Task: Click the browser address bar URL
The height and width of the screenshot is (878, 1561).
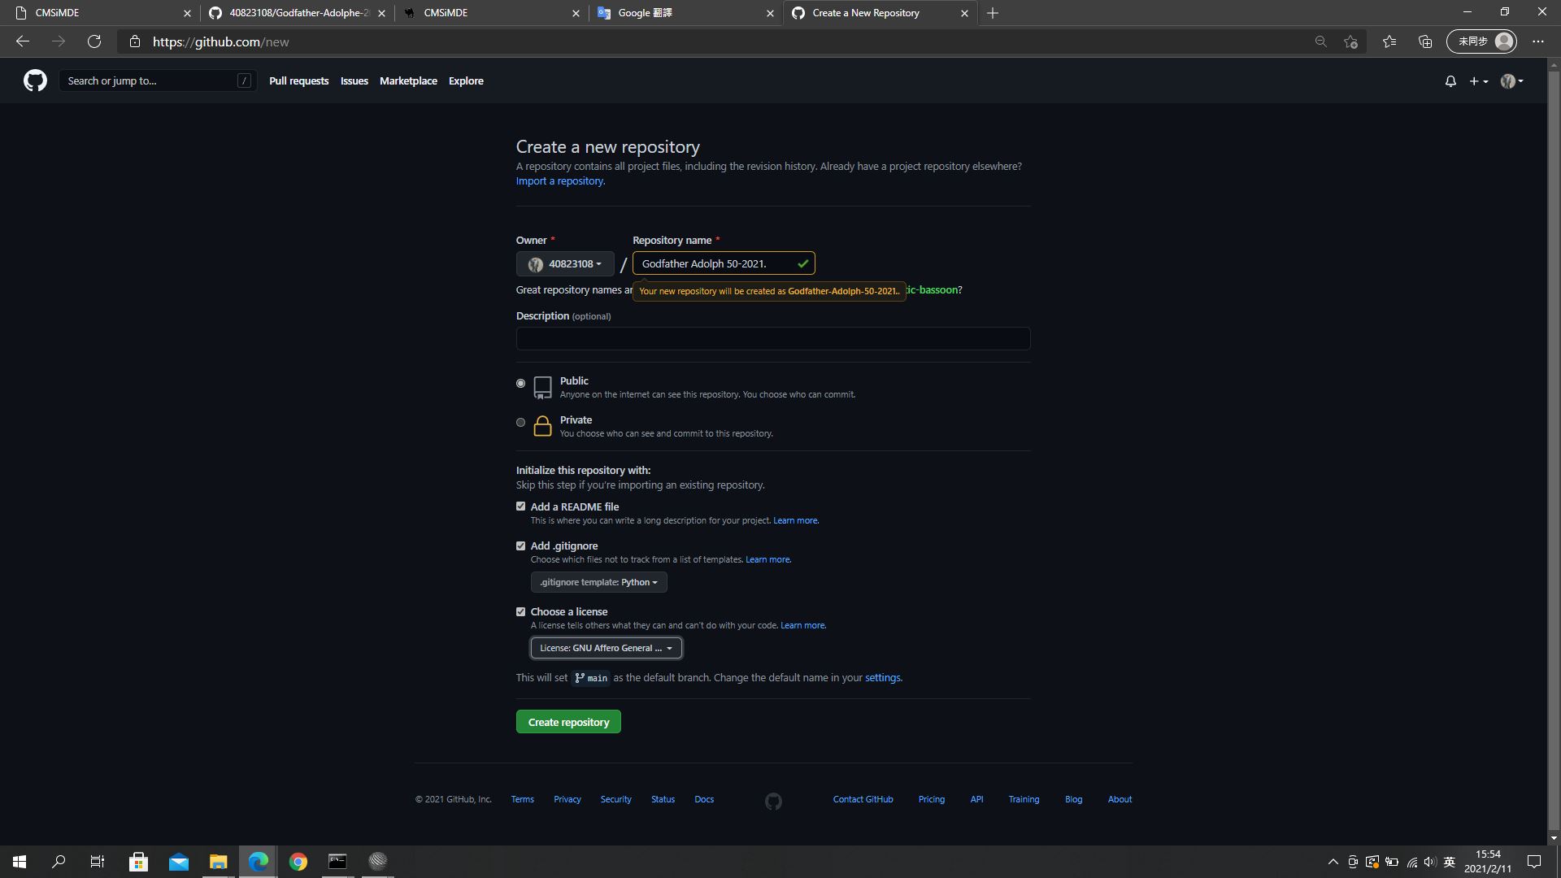Action: [220, 41]
